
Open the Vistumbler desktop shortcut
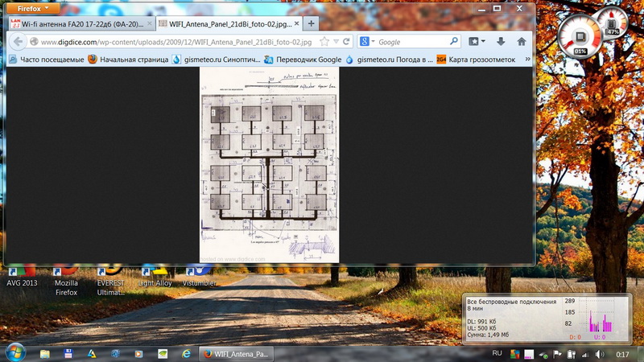pos(199,277)
